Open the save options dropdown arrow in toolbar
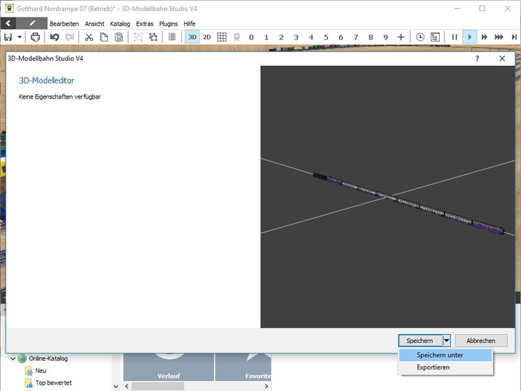Viewport: 521px width, 391px height. (19, 38)
